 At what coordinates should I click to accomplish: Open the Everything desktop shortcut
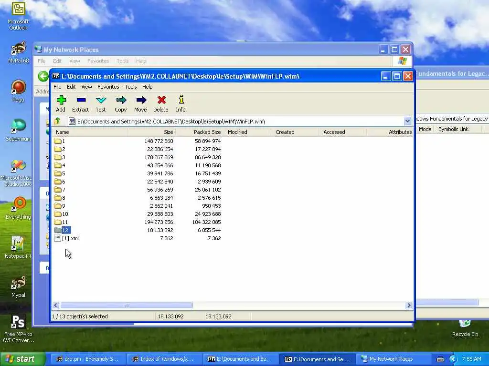(18, 208)
